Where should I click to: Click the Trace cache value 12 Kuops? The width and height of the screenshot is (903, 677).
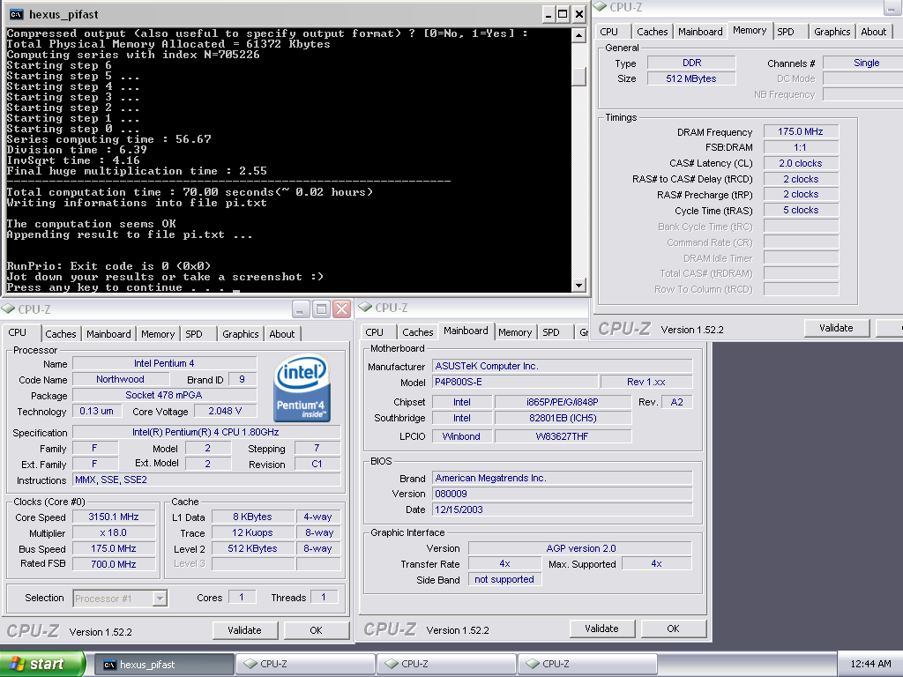tap(253, 533)
